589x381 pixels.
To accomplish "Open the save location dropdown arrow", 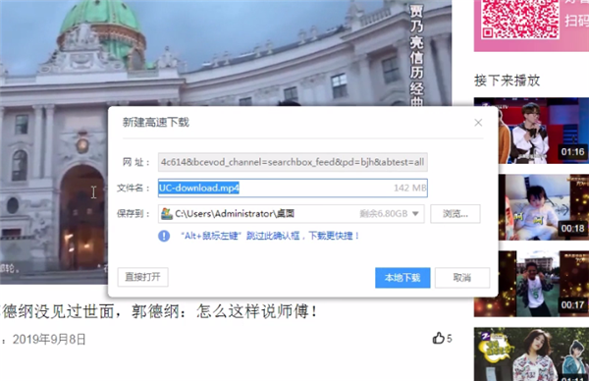I will click(415, 214).
